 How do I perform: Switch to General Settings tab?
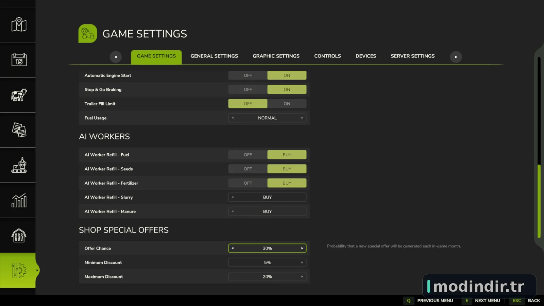coord(214,56)
